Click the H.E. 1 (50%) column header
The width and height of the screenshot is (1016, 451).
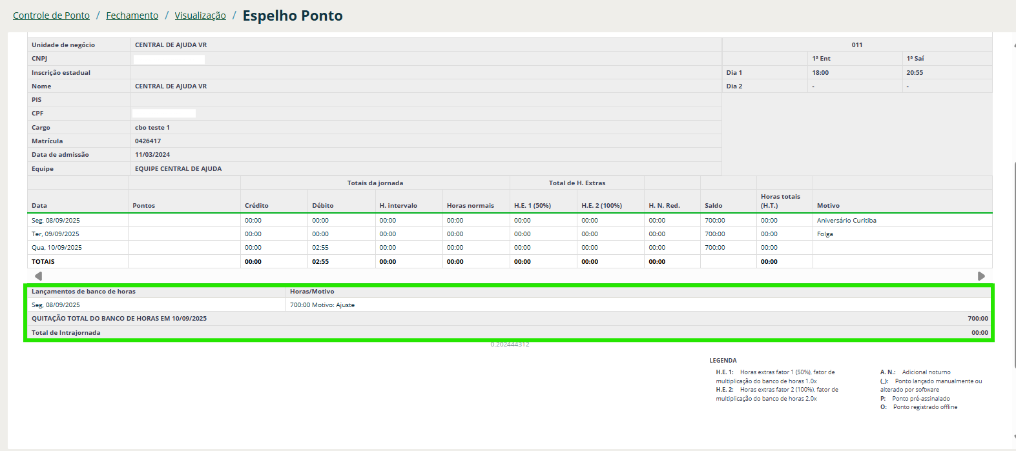532,206
